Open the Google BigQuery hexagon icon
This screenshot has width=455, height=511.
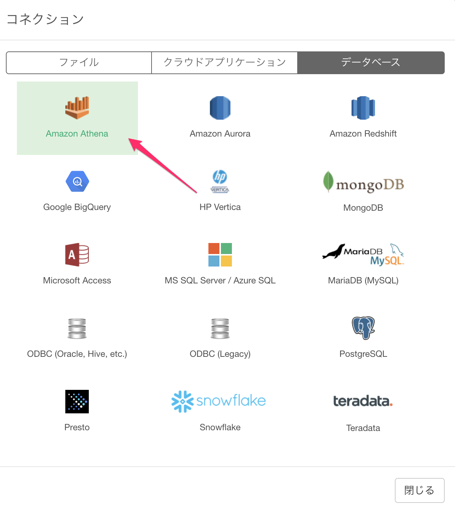77,181
